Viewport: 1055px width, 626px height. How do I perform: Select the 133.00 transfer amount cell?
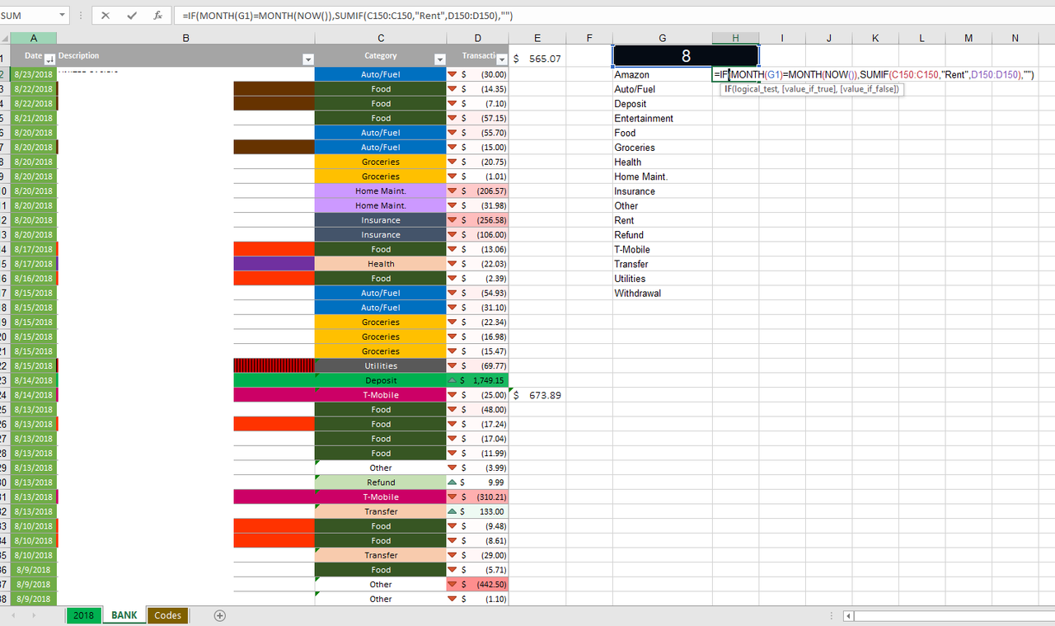477,511
